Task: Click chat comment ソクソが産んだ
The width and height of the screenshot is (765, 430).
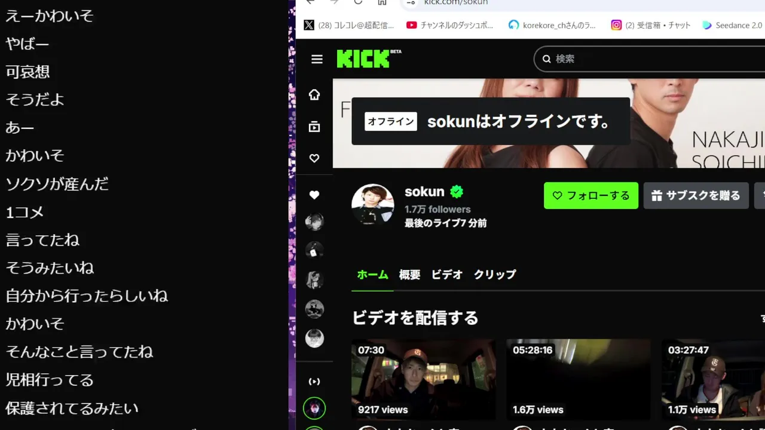Action: pos(57,184)
